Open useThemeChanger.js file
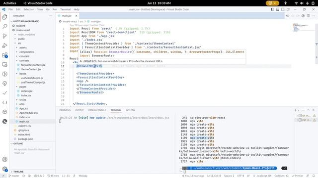Screen dimensions: 318x178 point(33,83)
